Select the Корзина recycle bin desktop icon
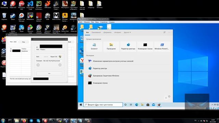 [x=4, y=16]
